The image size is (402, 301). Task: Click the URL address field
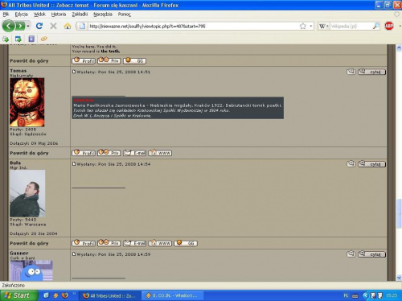coord(193,26)
